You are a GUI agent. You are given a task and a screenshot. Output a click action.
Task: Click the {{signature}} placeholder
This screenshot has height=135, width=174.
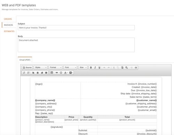(57, 127)
